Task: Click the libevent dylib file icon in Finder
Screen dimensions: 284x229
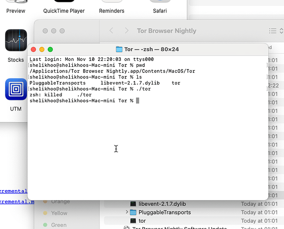Action: point(133,204)
